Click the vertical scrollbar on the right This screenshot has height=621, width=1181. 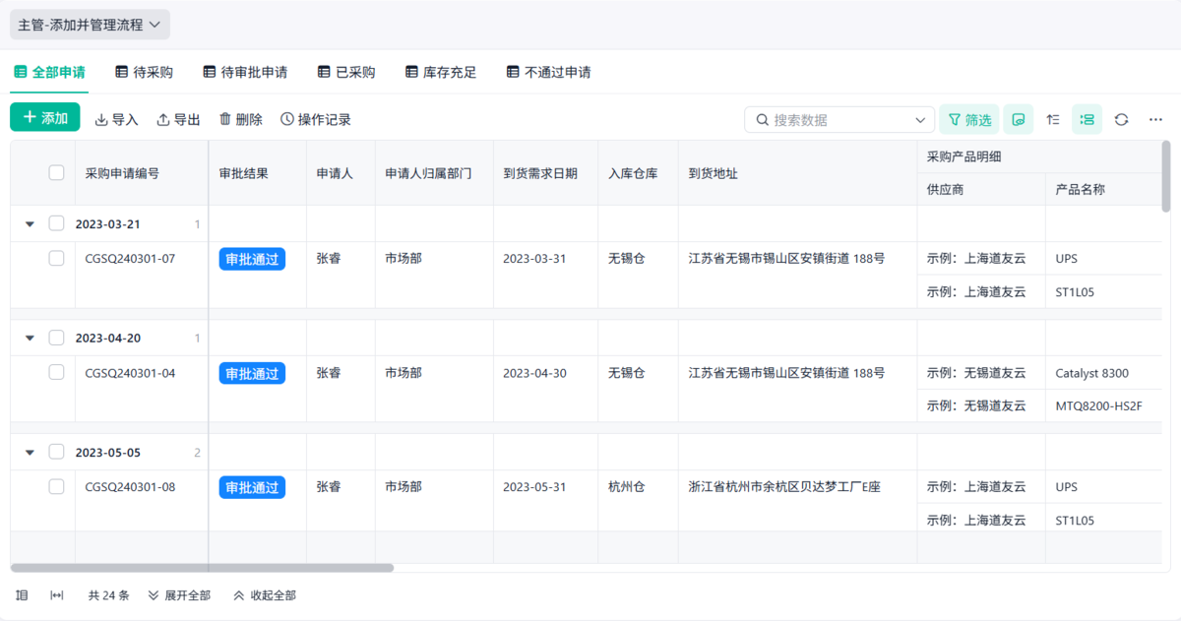pos(1166,176)
